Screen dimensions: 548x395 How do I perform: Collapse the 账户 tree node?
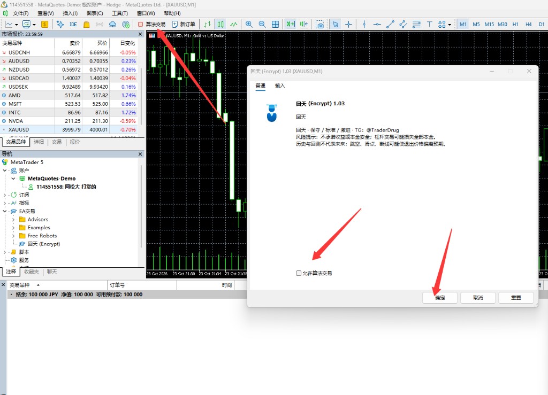click(x=5, y=171)
